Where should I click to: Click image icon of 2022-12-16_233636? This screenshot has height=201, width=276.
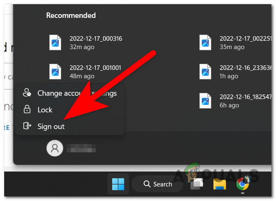click(205, 72)
